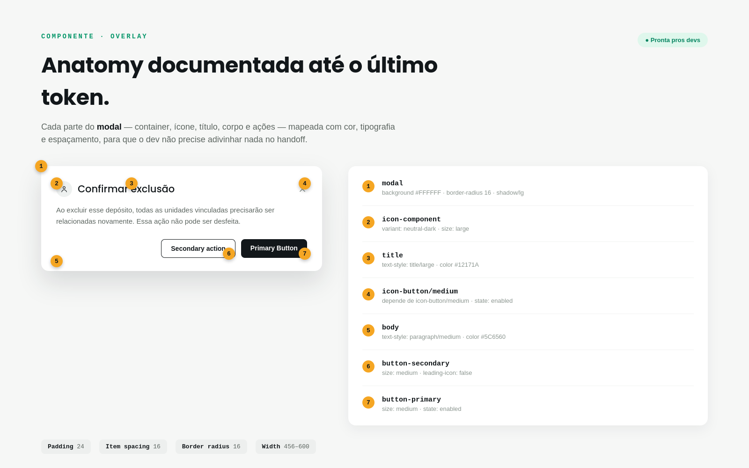Image resolution: width=749 pixels, height=468 pixels.
Task: Click 'depende de icon-button/medium · state: enabled' text
Action: pyautogui.click(x=447, y=301)
